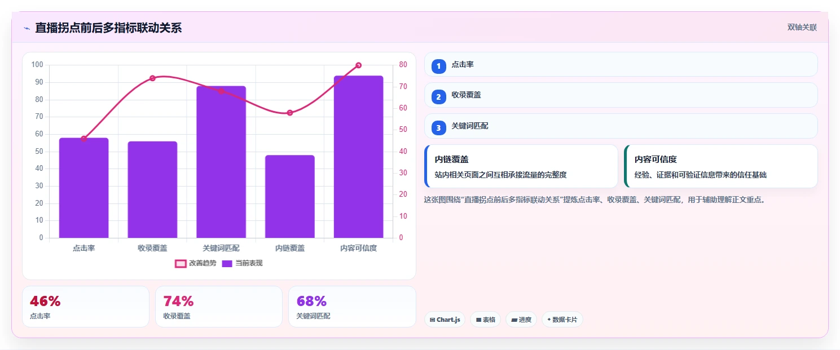Click the number 1 badge for 点击率
Viewport: 840px width, 350px height.
(x=439, y=66)
